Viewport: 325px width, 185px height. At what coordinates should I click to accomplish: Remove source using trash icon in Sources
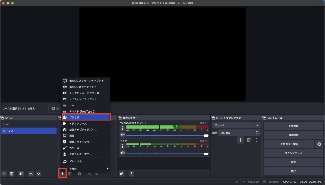click(70, 174)
